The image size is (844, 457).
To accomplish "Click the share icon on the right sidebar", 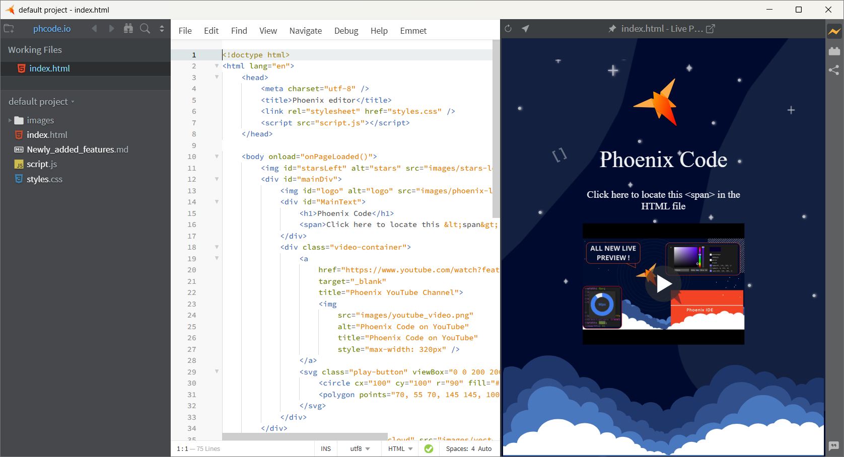I will [x=834, y=70].
